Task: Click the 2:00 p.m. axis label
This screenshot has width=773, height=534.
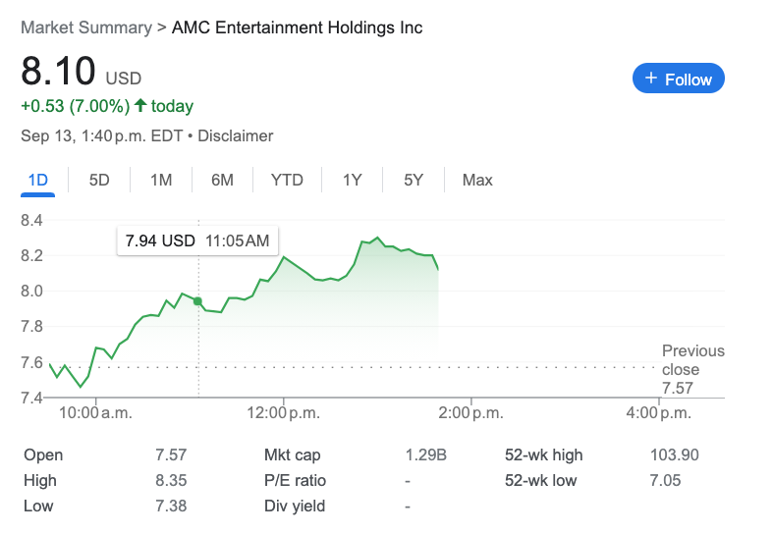Action: [470, 412]
